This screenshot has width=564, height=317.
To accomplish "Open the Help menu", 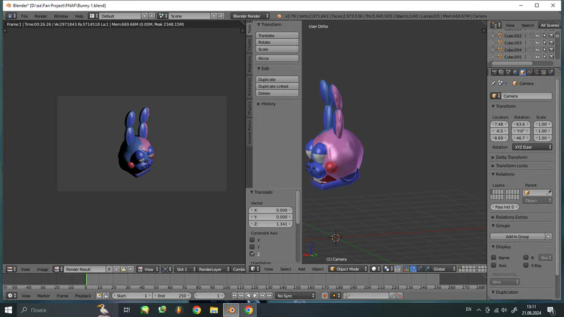I will point(79,16).
